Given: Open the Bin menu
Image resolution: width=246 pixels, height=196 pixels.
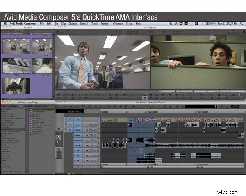Looking at the screenshot, I should (56, 23).
